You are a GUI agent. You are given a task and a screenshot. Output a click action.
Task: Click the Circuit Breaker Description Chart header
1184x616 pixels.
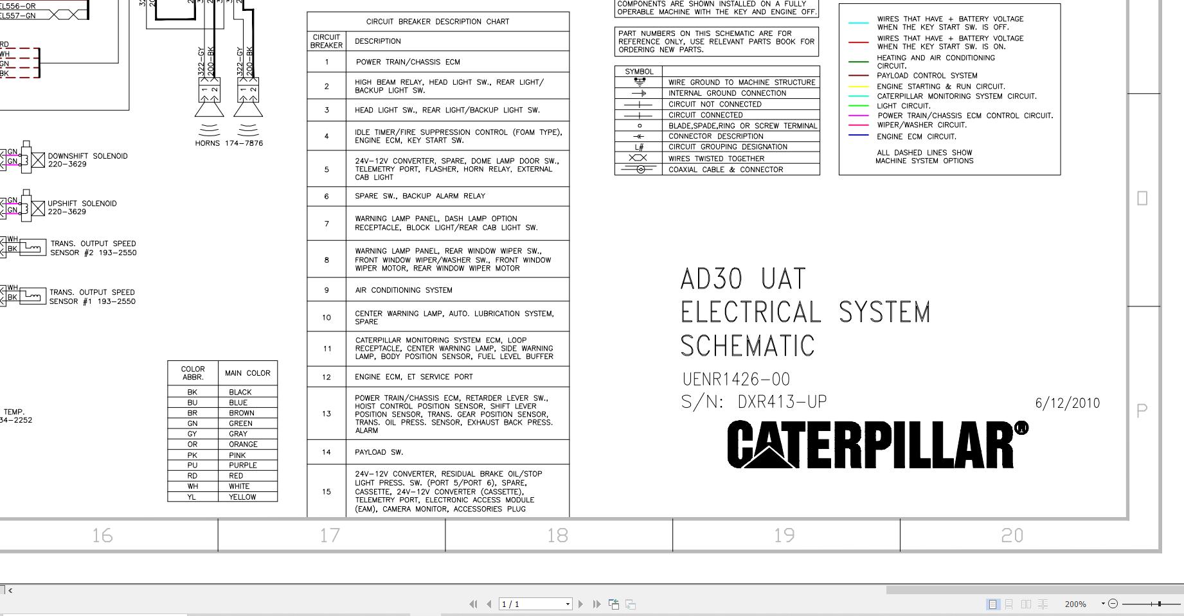(x=438, y=22)
